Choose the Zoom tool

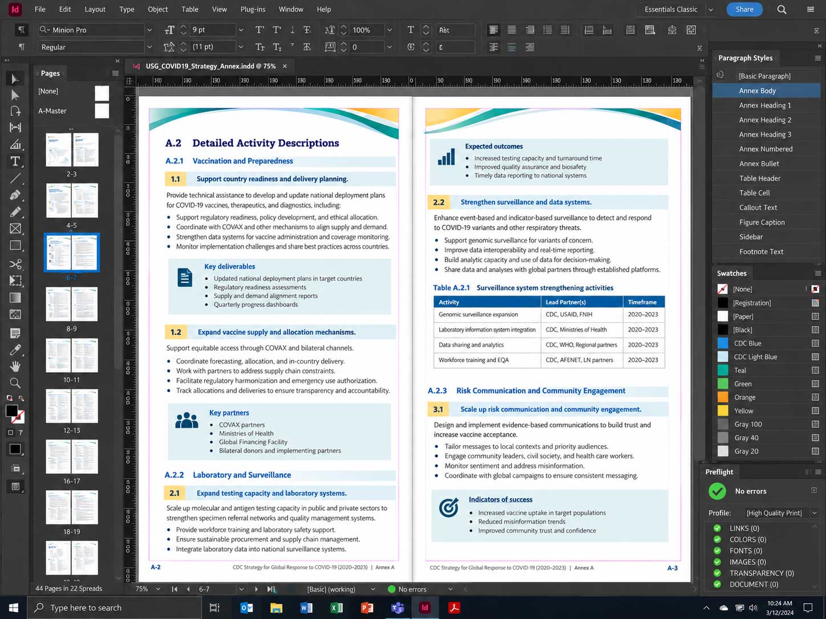click(15, 383)
